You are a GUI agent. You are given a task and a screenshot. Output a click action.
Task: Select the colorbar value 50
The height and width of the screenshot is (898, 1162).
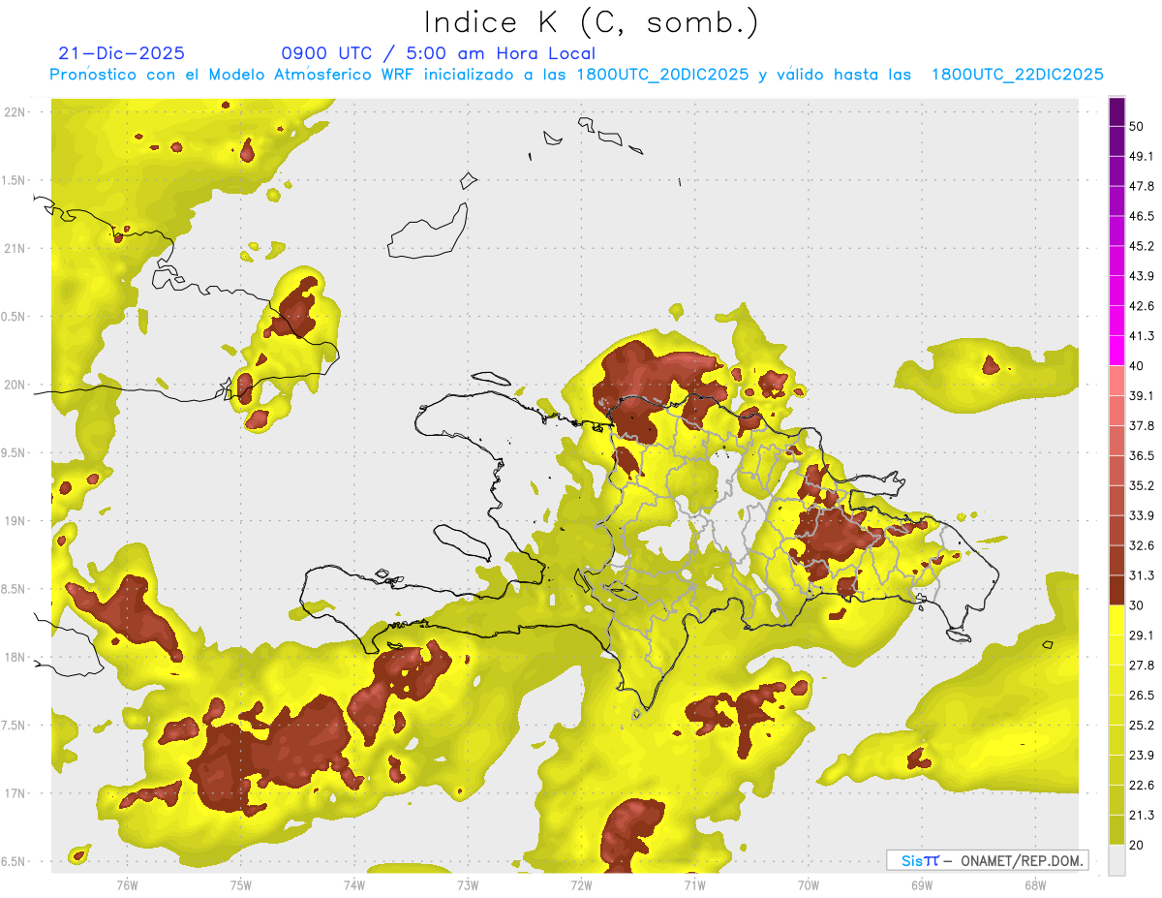(1138, 126)
